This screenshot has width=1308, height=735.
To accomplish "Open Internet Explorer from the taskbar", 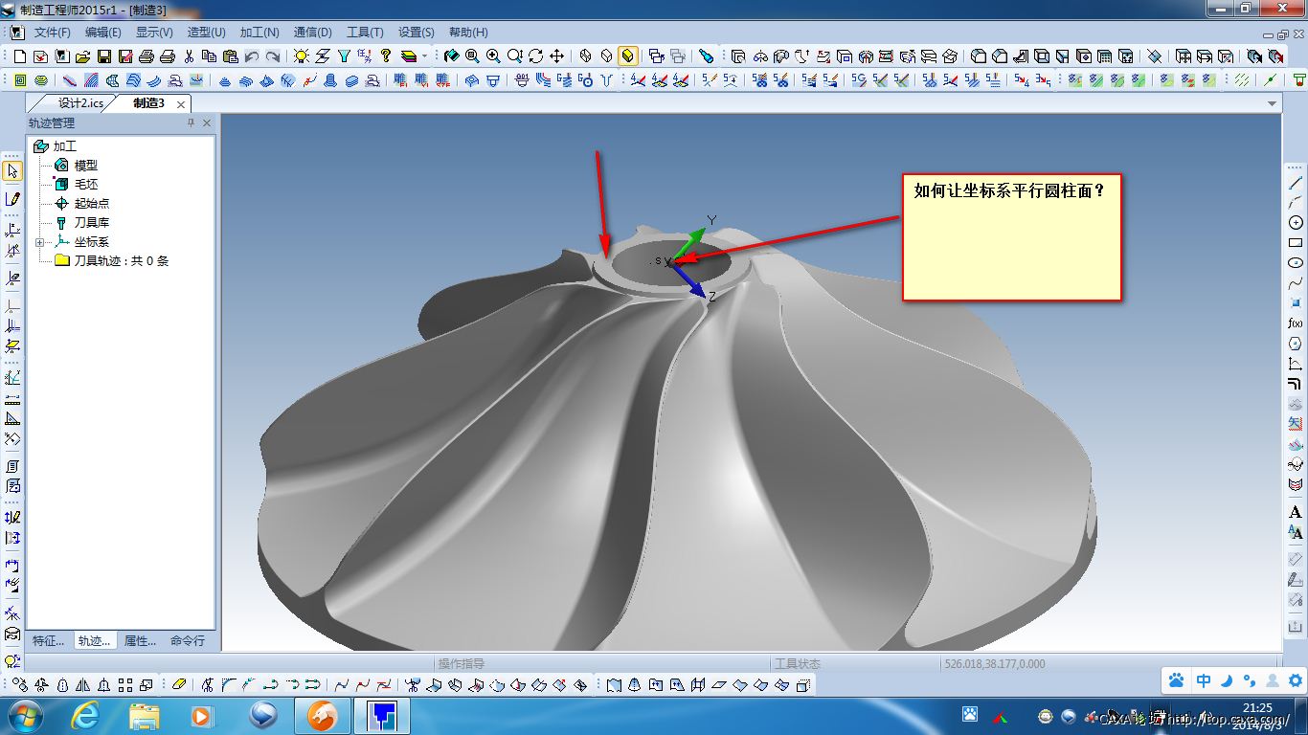I will [86, 715].
